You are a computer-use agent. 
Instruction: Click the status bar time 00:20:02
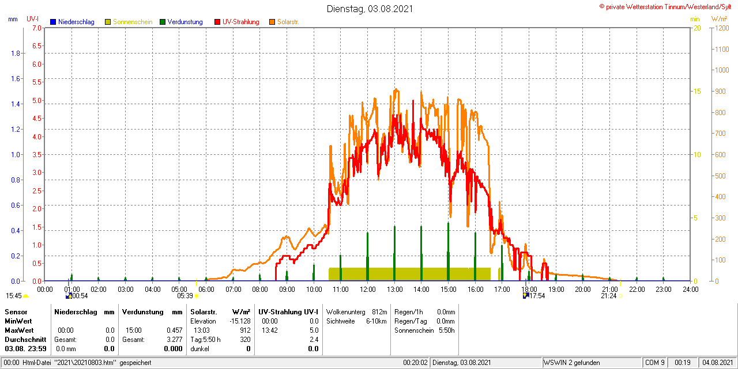415,363
